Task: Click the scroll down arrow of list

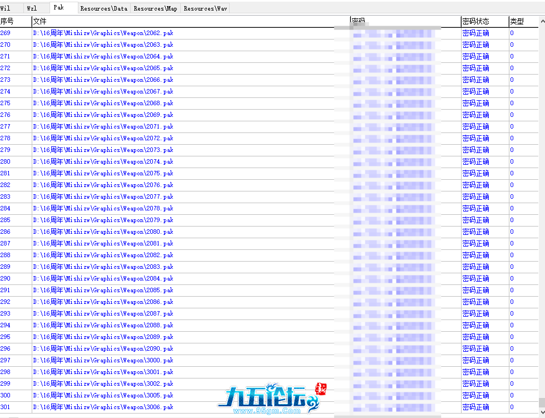Action: tap(542, 412)
